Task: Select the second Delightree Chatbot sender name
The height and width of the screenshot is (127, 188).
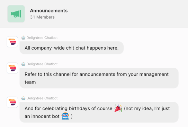Action: coord(42,64)
